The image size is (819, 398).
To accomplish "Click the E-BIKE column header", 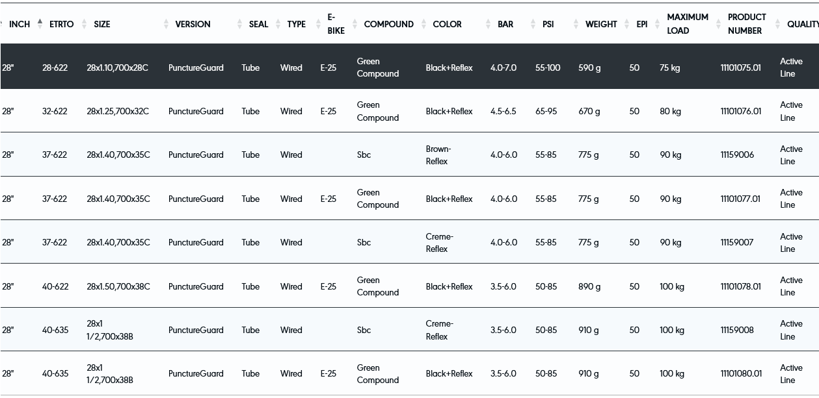I will (x=336, y=24).
